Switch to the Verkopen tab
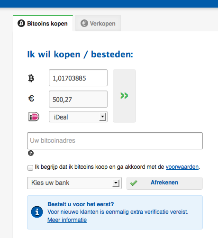218x238 pixels. [x=98, y=23]
